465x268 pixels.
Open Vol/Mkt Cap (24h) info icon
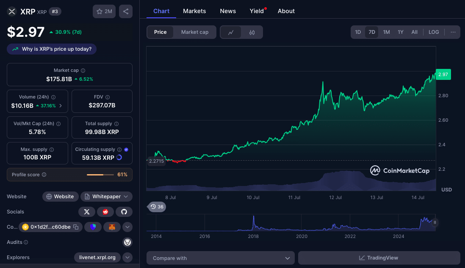pyautogui.click(x=58, y=124)
